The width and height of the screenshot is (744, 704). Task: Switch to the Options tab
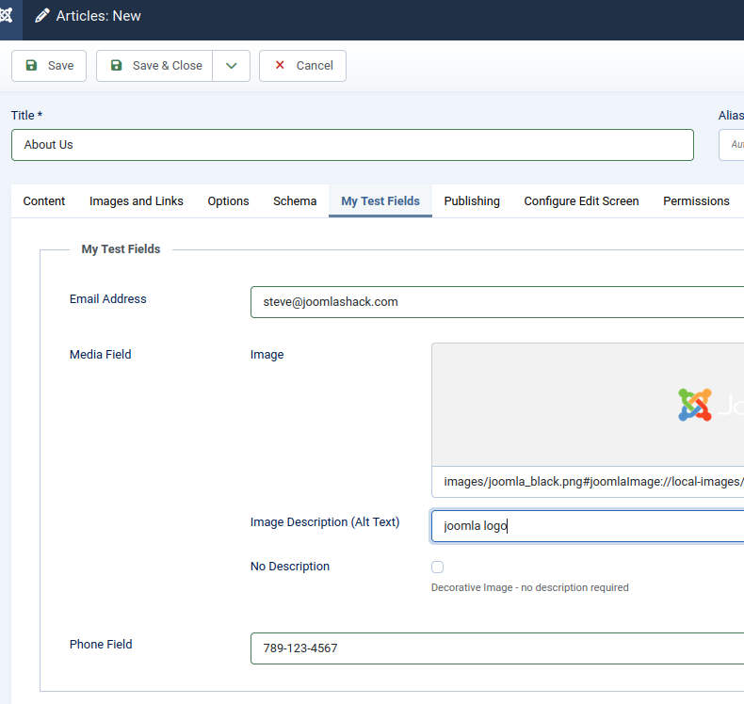[228, 201]
